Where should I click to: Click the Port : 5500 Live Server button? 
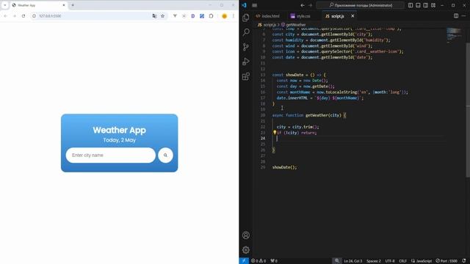(446, 261)
